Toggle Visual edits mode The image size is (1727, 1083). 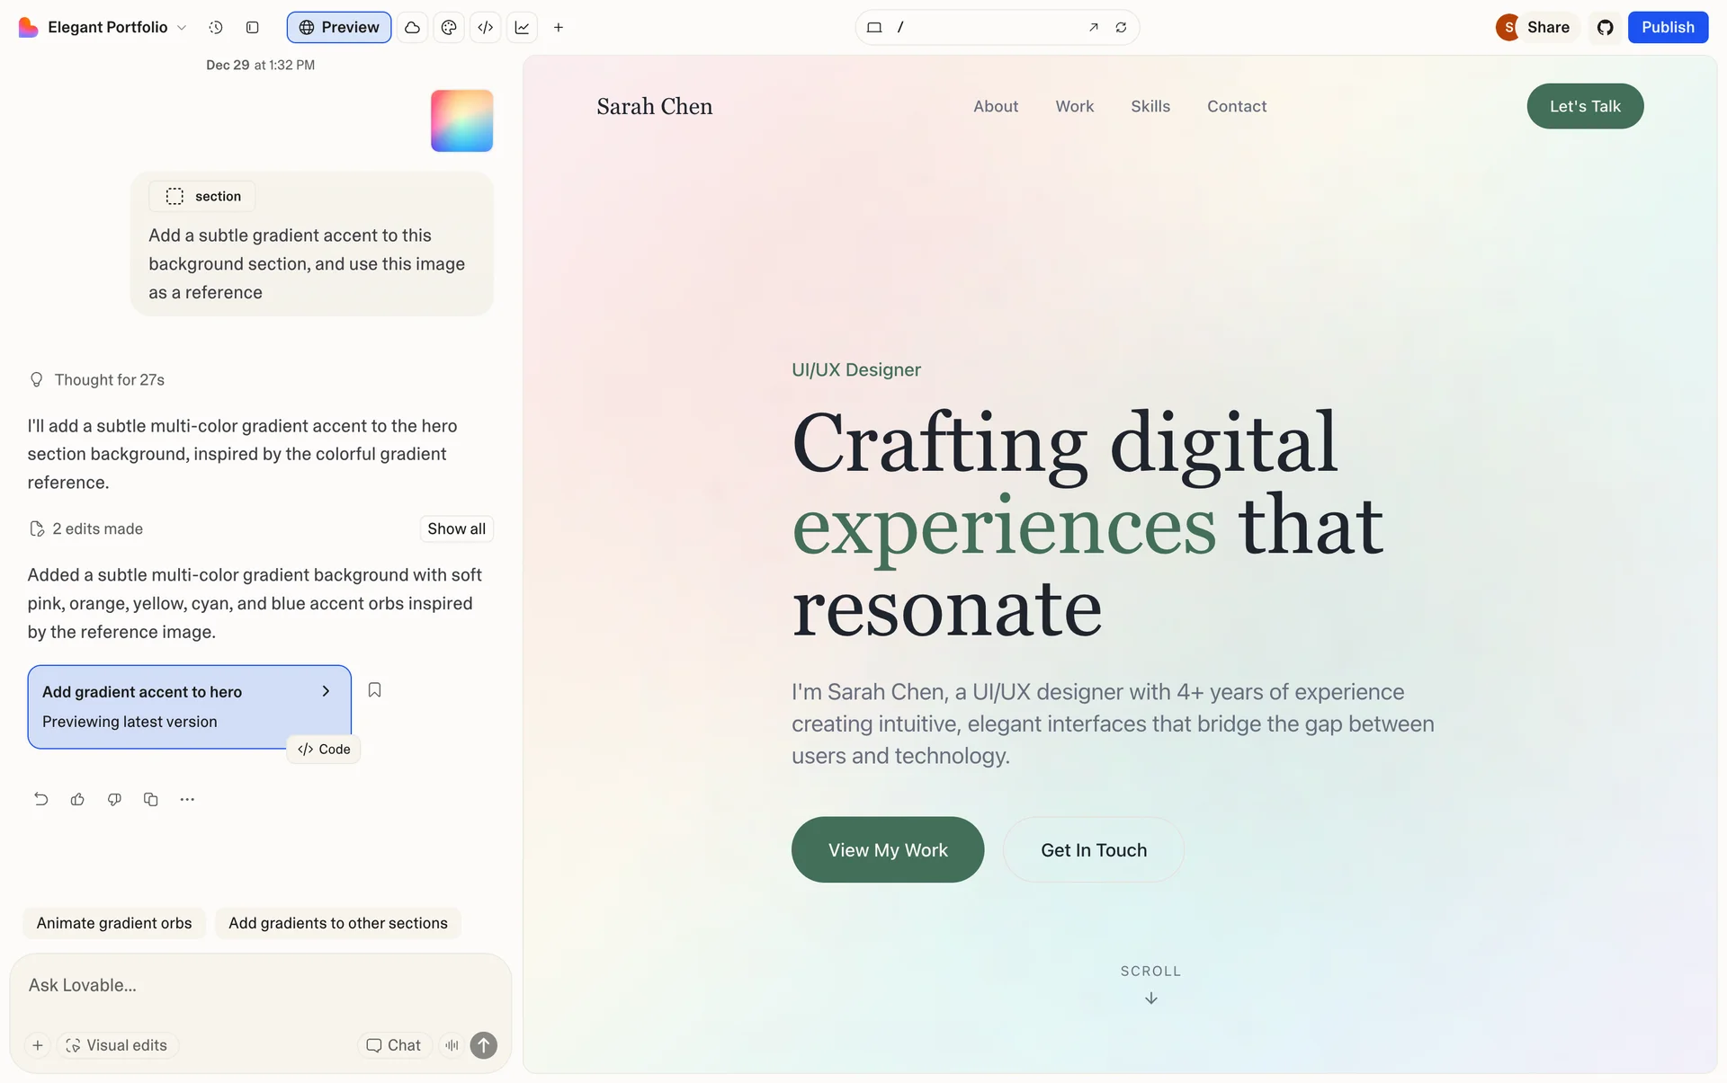coord(117,1045)
